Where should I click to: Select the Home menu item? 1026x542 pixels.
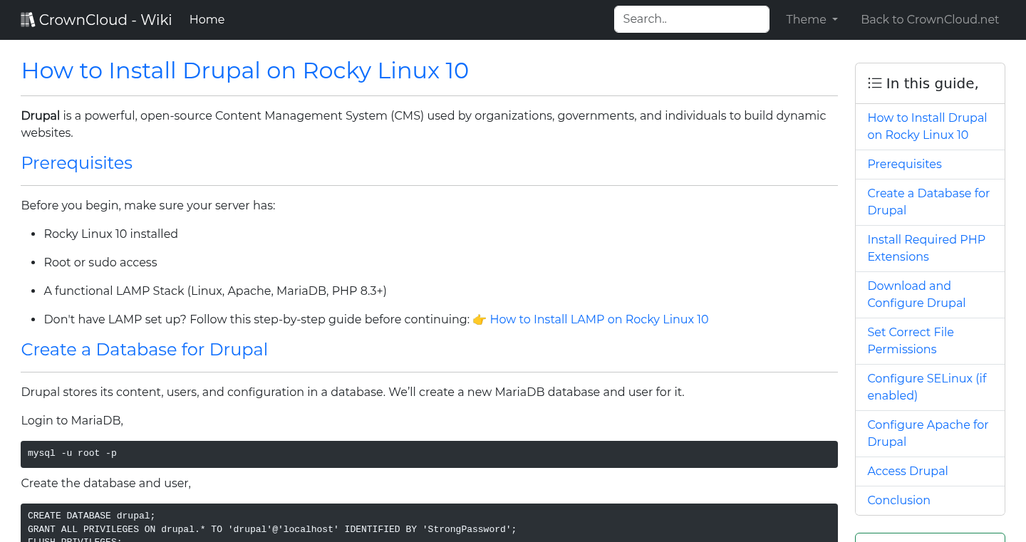click(207, 19)
